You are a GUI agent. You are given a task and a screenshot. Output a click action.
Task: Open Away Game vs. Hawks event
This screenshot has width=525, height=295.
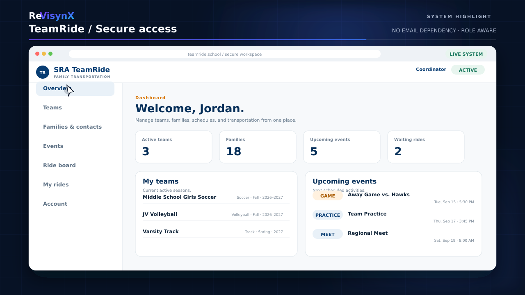click(x=379, y=195)
